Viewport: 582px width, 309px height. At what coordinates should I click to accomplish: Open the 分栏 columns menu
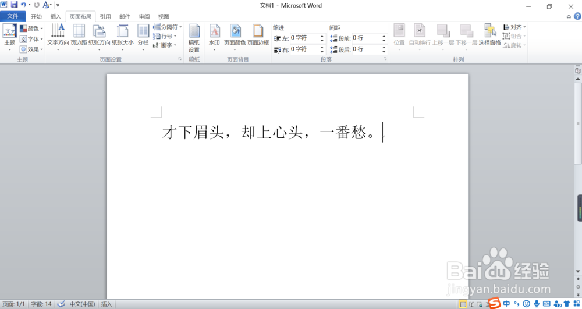143,37
